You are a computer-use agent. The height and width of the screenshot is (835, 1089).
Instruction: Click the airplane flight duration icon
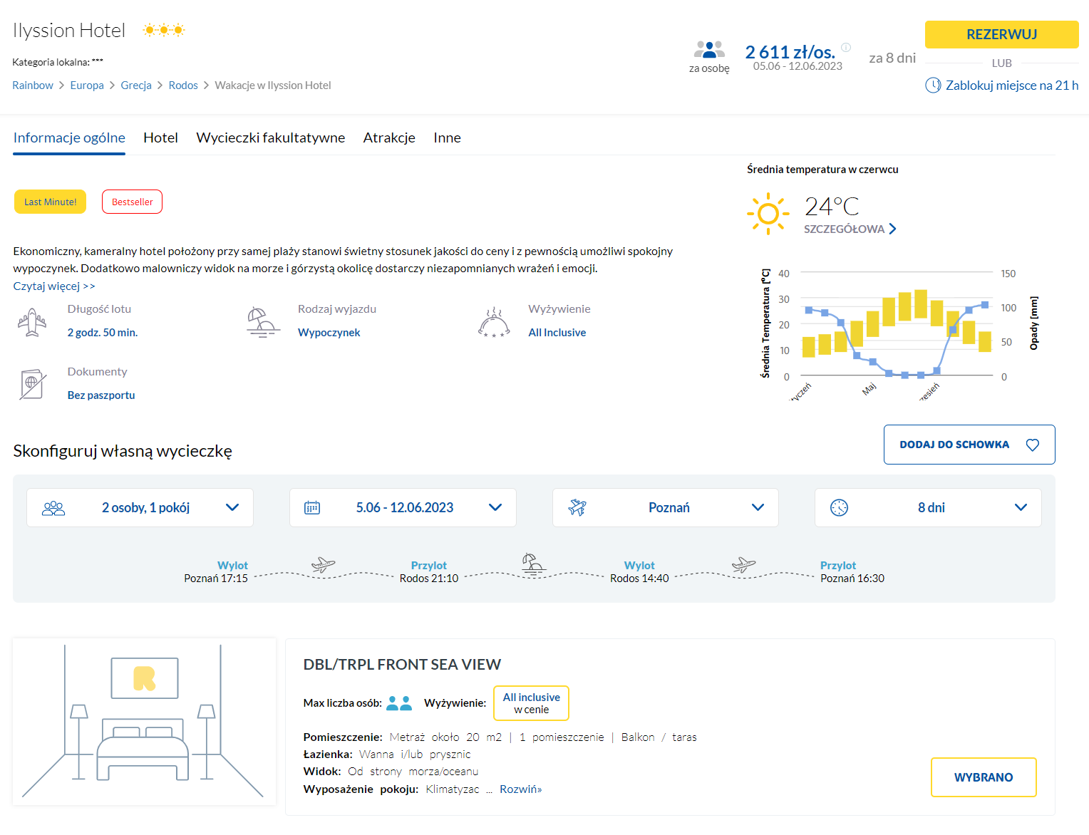[x=32, y=322]
